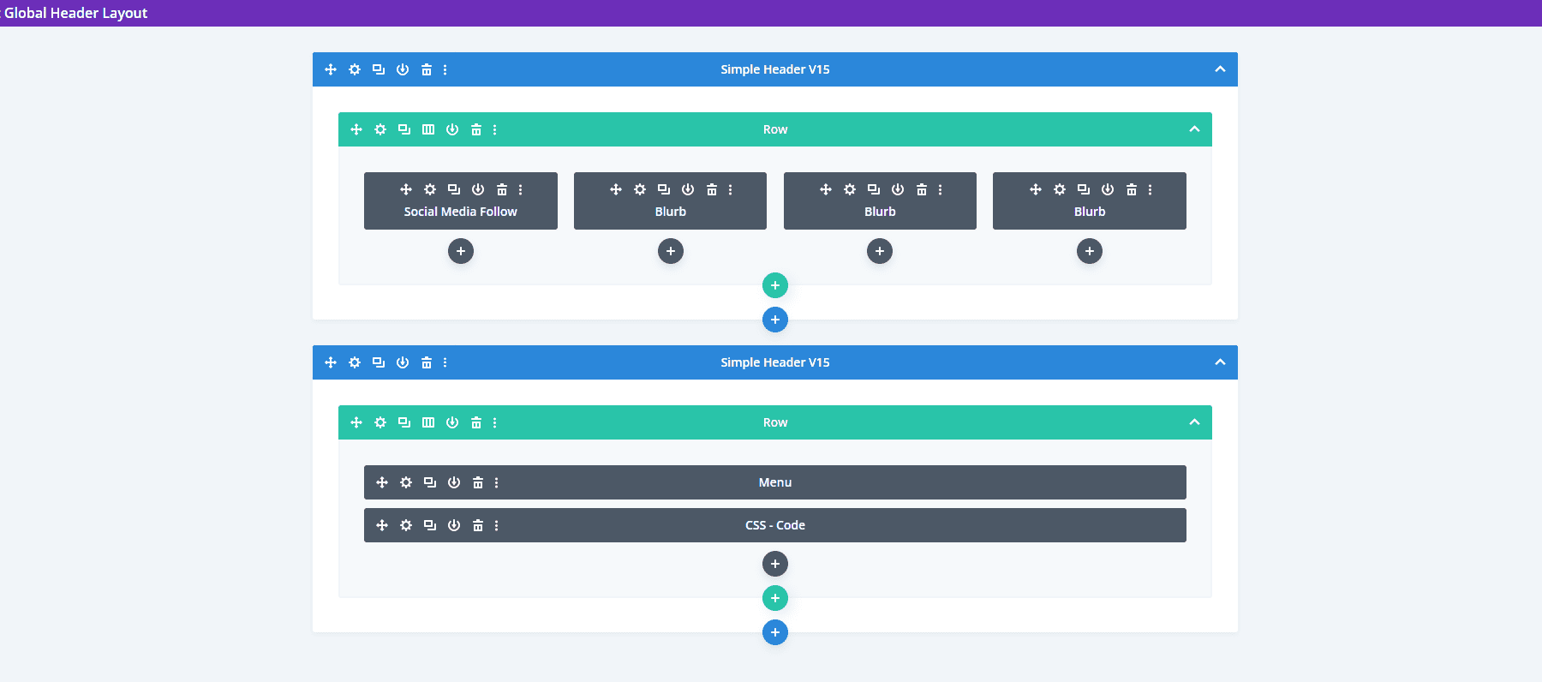Click the move handle of the Menu module
This screenshot has height=682, width=1542.
pos(382,482)
